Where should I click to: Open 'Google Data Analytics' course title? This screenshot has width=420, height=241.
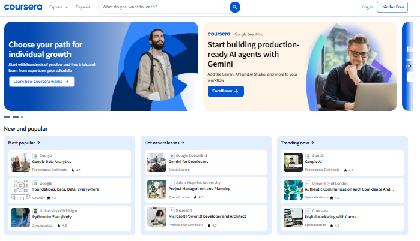click(x=52, y=162)
